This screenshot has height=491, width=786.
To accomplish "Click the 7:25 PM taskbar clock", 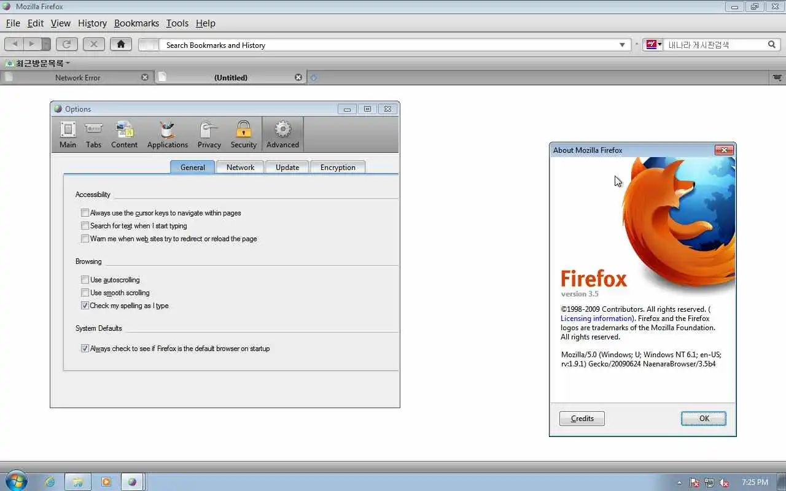I will 755,482.
